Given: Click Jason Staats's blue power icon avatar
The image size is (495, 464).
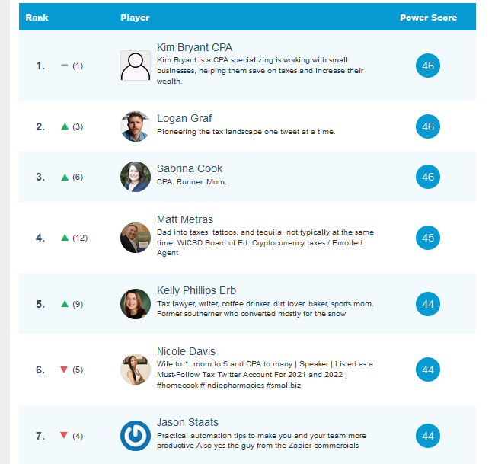Looking at the screenshot, I should [x=136, y=436].
